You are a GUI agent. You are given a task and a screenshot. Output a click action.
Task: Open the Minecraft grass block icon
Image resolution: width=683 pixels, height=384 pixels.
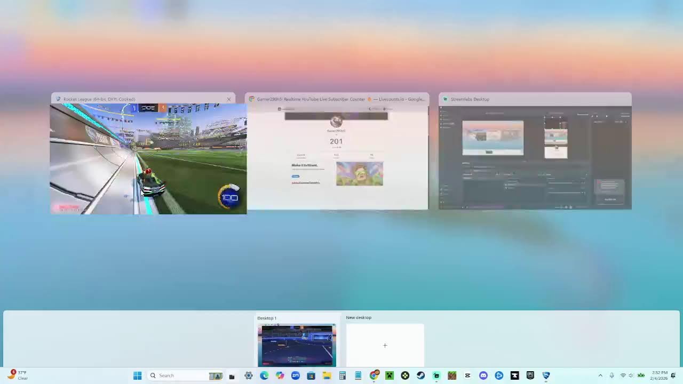pyautogui.click(x=452, y=375)
